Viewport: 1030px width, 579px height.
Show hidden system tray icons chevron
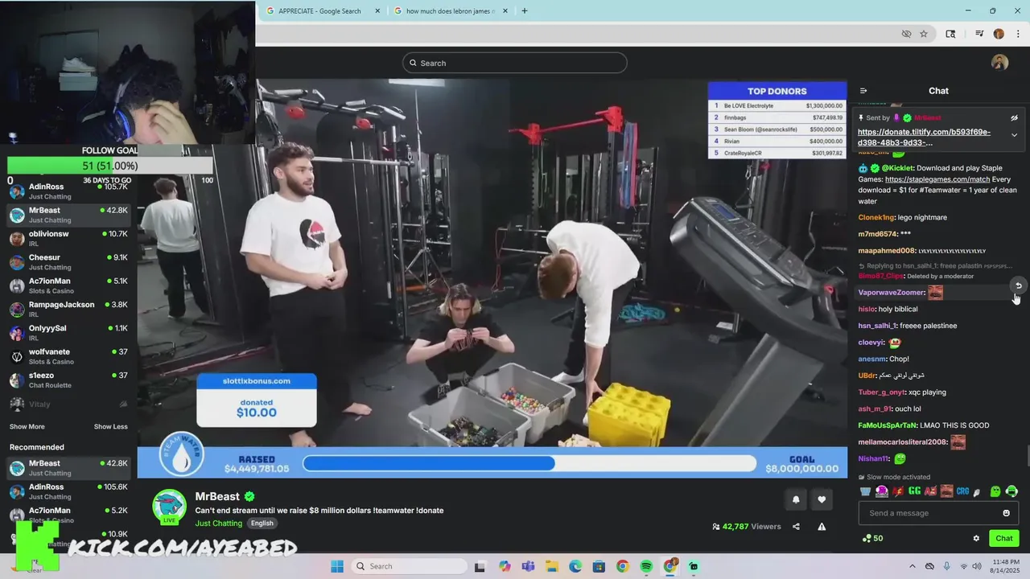[x=913, y=566]
